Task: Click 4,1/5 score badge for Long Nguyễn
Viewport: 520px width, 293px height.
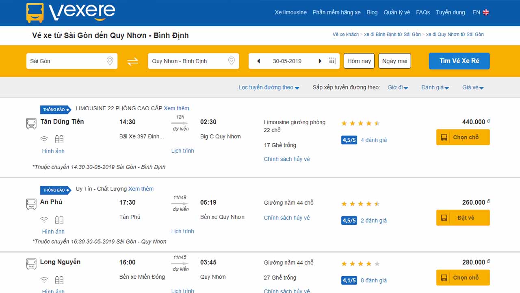Action: click(349, 280)
